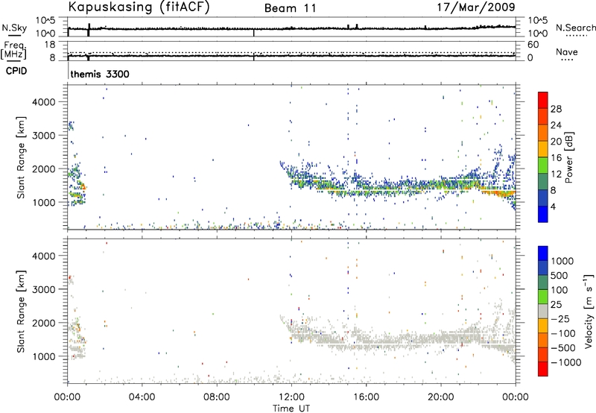Click the "Power [dB]" color bar title
Viewport: 596px width, 413px height.
tap(568, 157)
